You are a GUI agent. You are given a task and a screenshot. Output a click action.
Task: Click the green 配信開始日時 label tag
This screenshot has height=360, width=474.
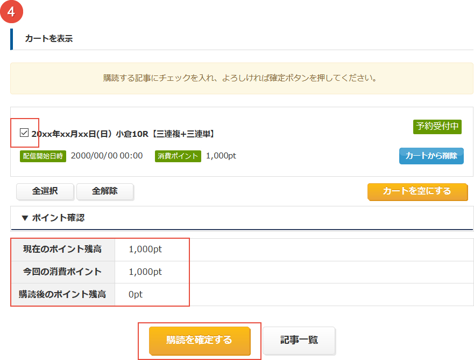pyautogui.click(x=43, y=156)
